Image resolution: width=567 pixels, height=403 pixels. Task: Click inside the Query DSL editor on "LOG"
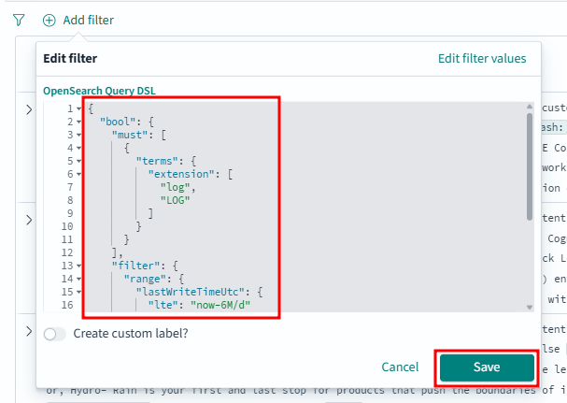coord(171,200)
